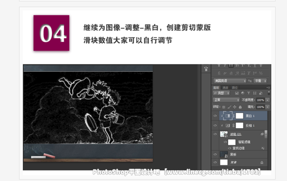The height and width of the screenshot is (181, 287).
Task: Lock transparent pixels icon
Action: coord(224,107)
